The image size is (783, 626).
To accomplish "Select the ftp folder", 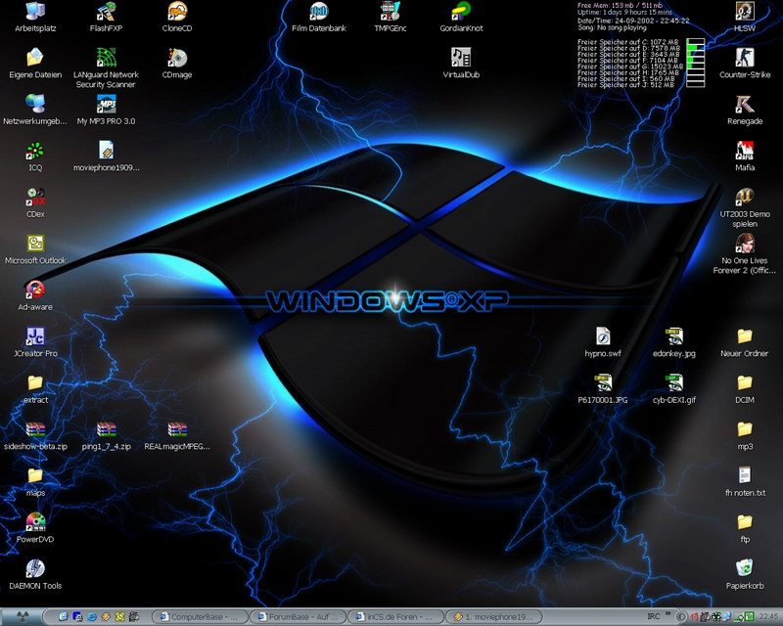I will tap(745, 528).
